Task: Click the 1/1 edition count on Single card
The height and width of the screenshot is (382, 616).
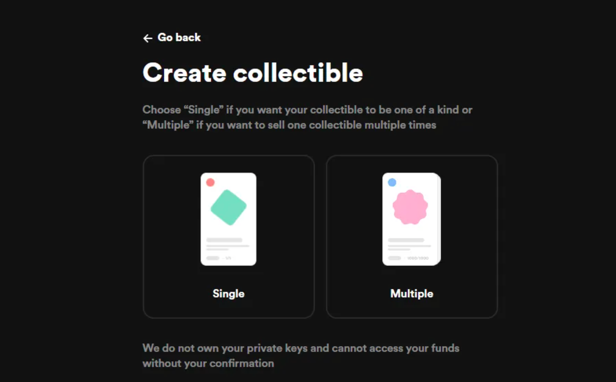Action: pyautogui.click(x=228, y=258)
